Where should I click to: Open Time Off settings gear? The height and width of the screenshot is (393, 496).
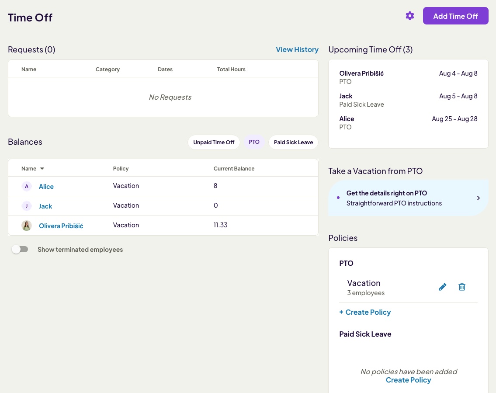(x=409, y=16)
